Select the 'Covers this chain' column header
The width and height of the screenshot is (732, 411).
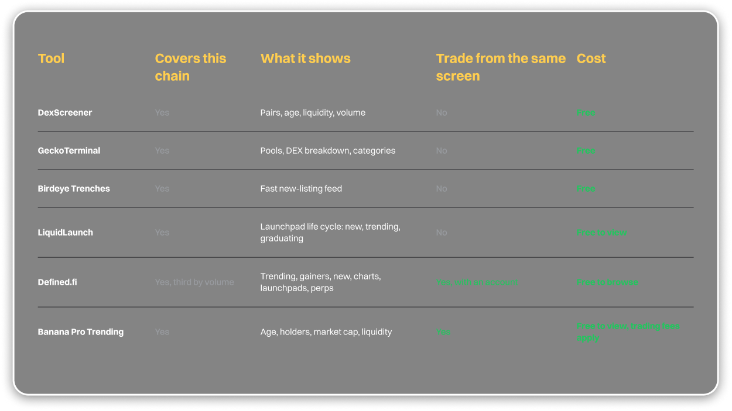(190, 67)
